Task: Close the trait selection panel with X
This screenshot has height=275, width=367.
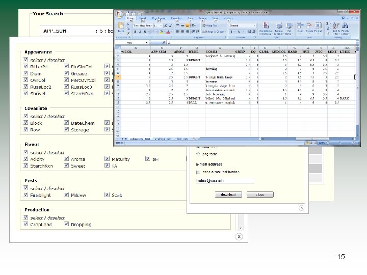Action: point(239,237)
